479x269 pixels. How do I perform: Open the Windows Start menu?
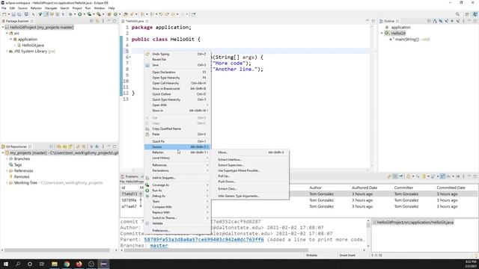coord(6,264)
